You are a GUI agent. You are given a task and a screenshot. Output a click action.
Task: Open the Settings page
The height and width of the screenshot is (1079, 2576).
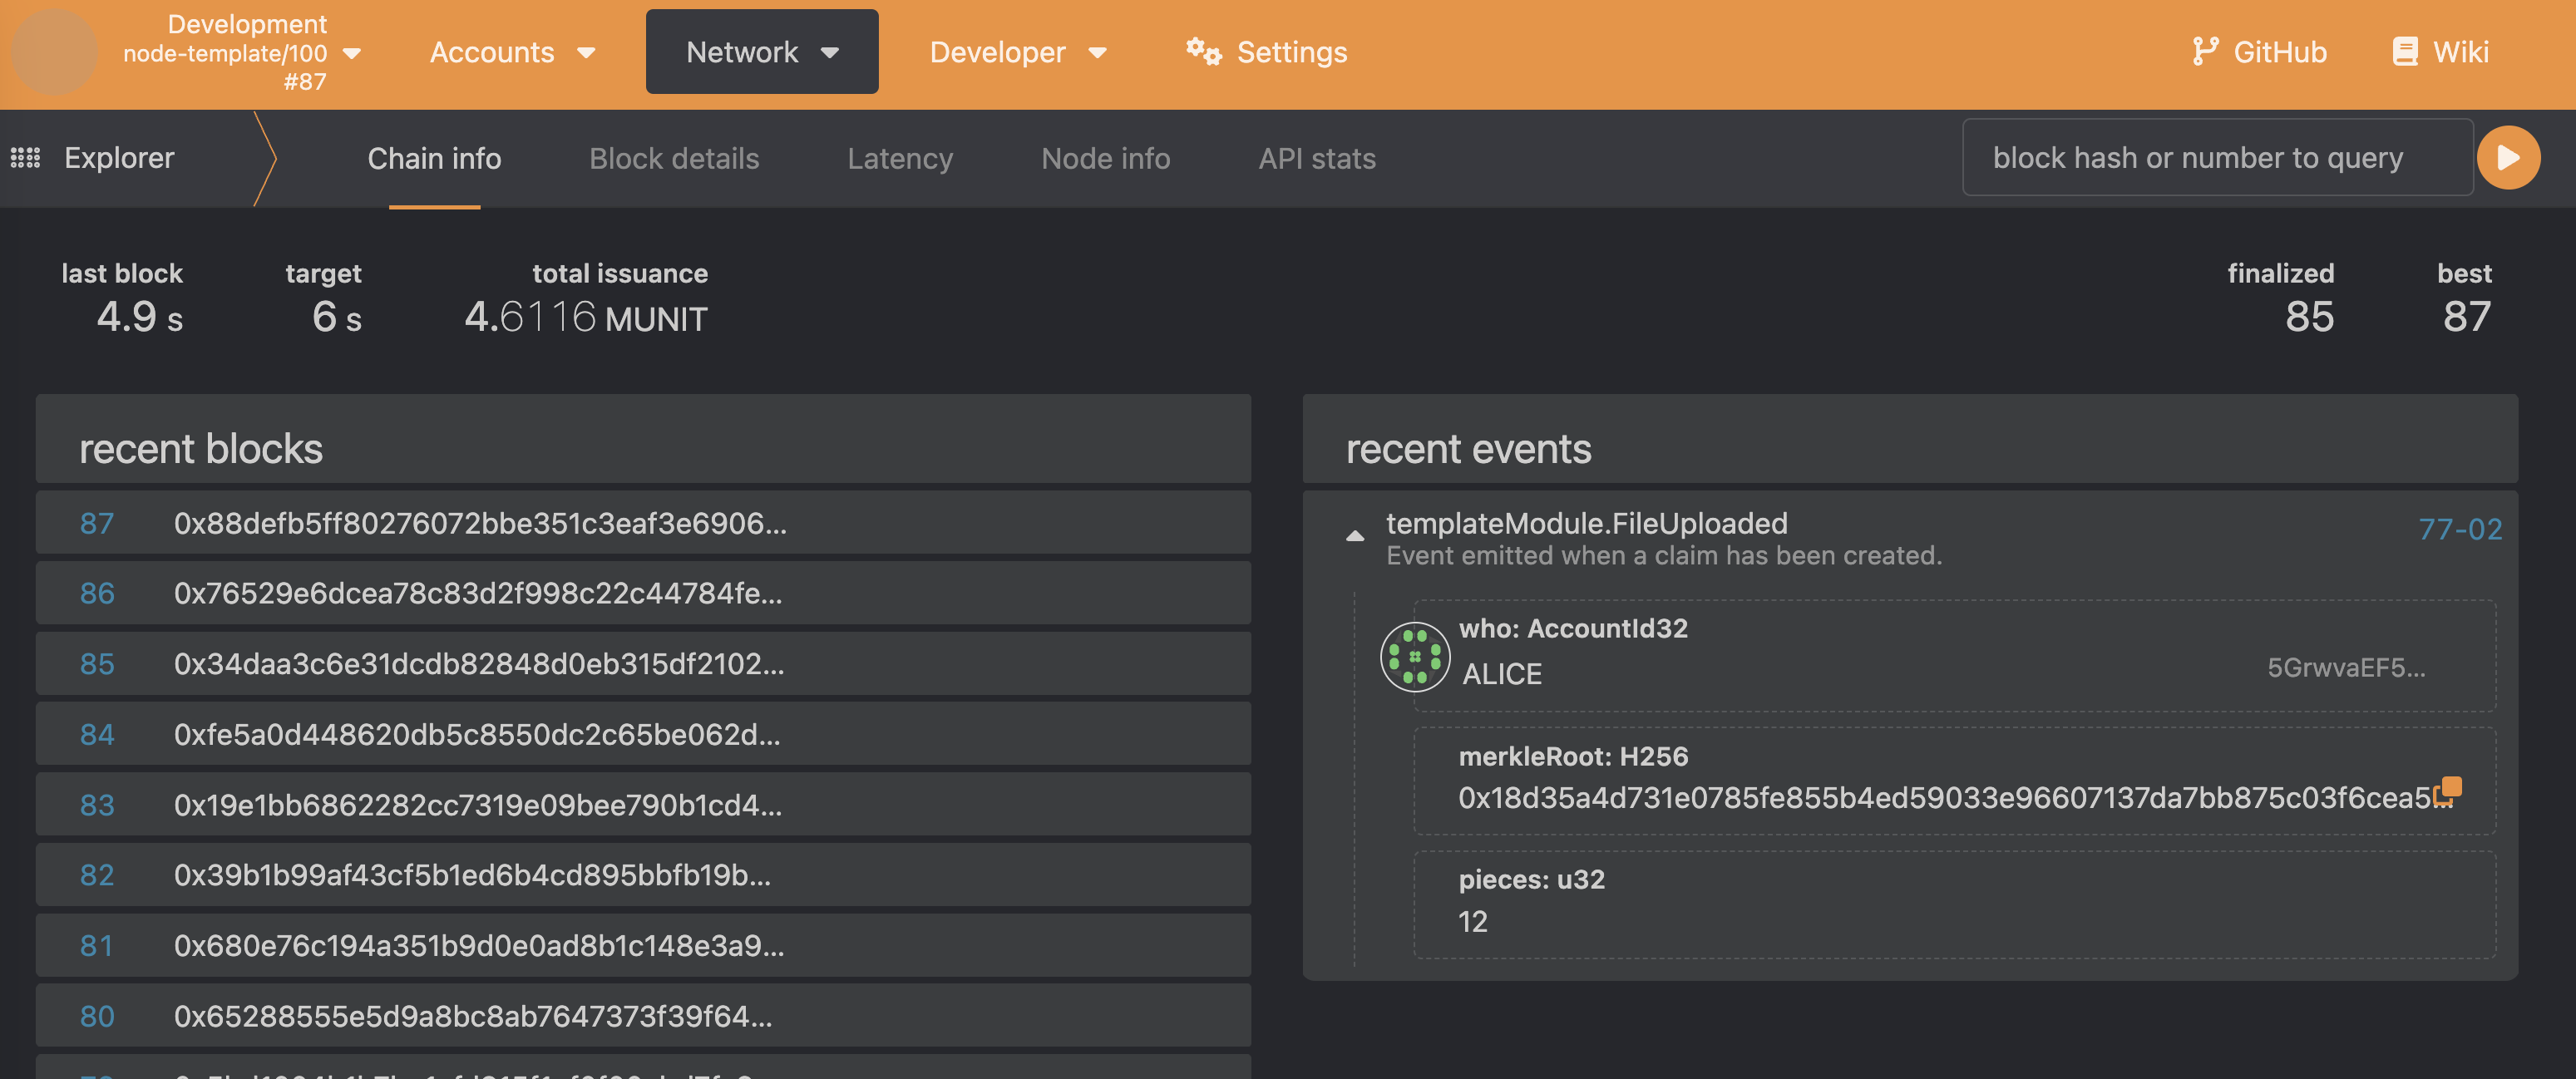coord(1266,52)
